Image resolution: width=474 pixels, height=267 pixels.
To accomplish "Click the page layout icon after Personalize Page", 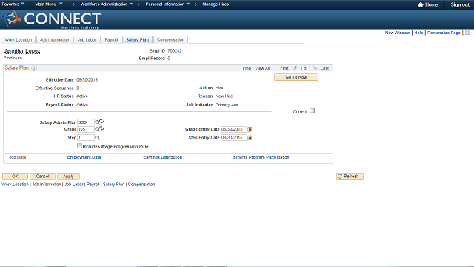I will pos(467,33).
